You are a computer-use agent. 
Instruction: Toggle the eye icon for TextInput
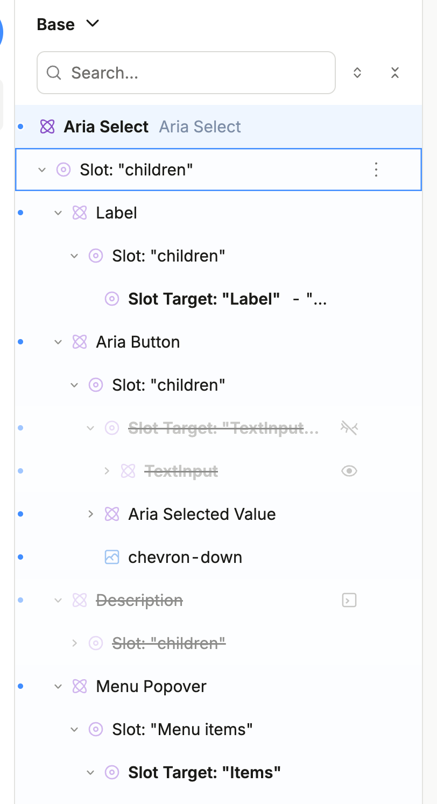(349, 471)
